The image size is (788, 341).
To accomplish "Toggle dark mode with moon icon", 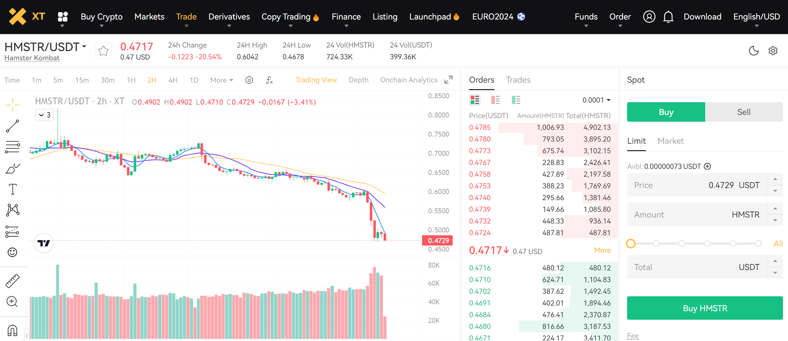I will (x=754, y=51).
